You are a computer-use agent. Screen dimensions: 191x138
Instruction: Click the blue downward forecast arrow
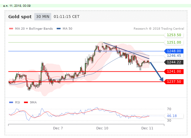pyautogui.click(x=156, y=72)
